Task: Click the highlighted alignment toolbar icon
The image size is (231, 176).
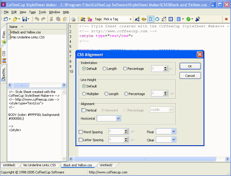Action: click(x=151, y=19)
